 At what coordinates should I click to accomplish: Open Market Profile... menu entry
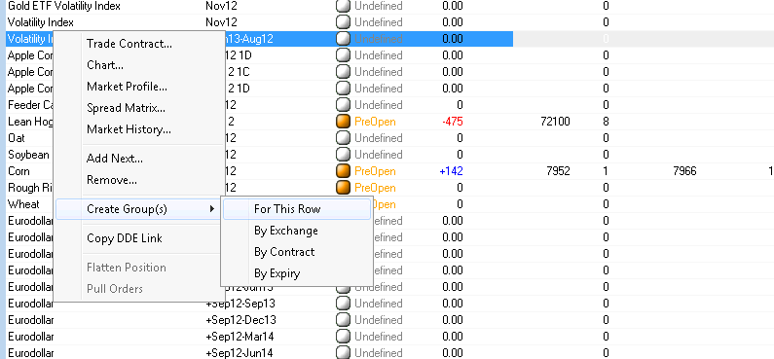click(x=127, y=87)
